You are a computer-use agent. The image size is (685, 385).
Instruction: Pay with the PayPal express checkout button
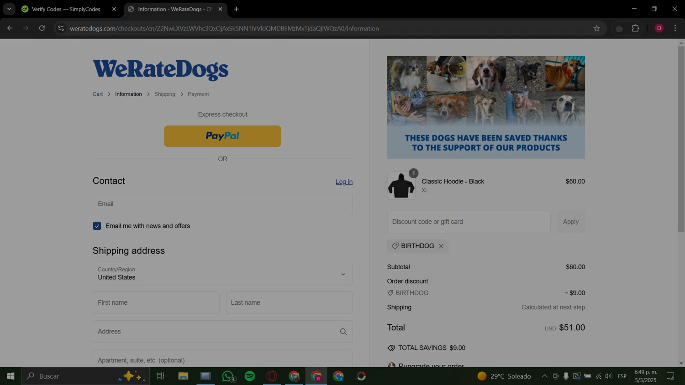pyautogui.click(x=222, y=136)
